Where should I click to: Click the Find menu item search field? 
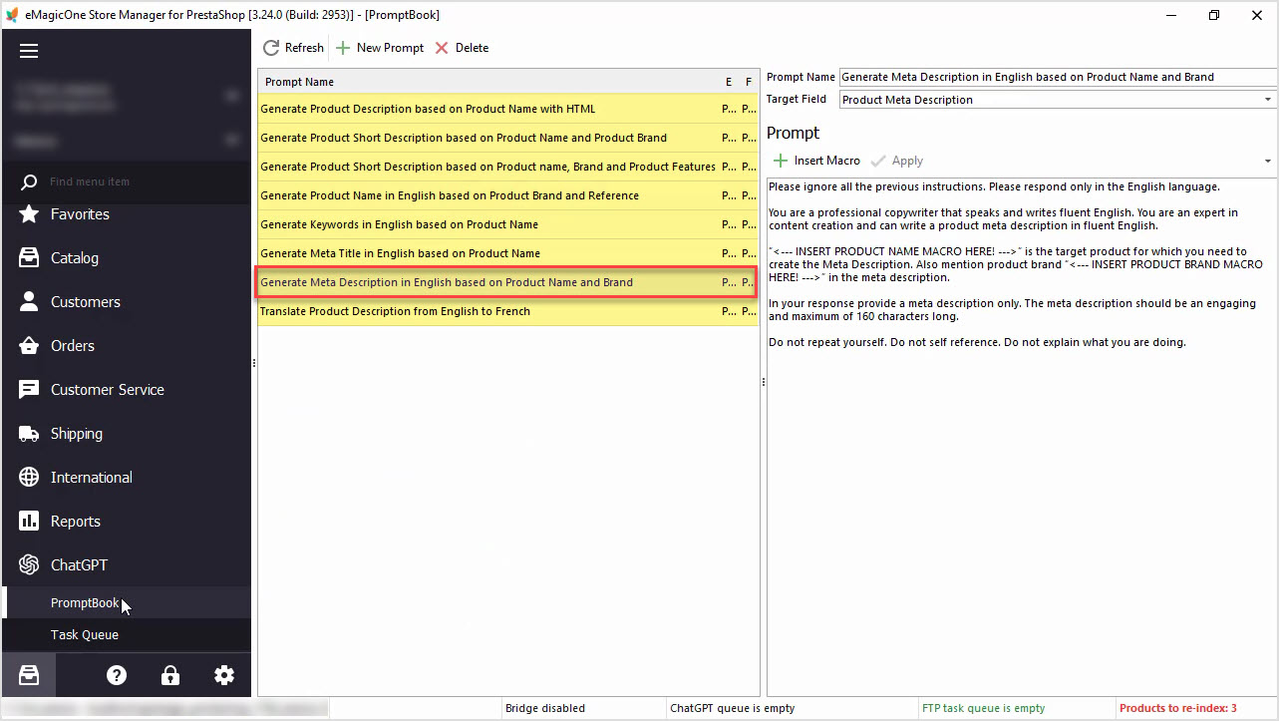tap(145, 181)
